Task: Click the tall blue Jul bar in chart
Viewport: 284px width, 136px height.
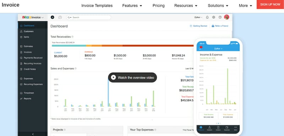Action: [108, 93]
